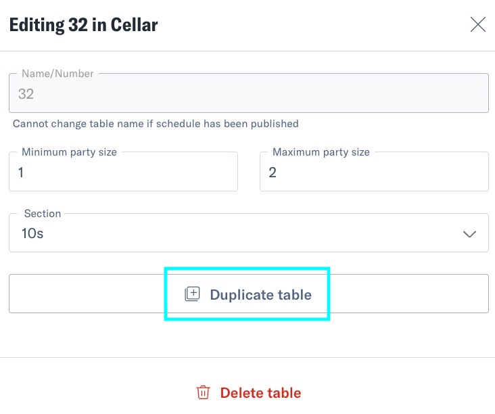Focus the Maximum party size field

(374, 171)
